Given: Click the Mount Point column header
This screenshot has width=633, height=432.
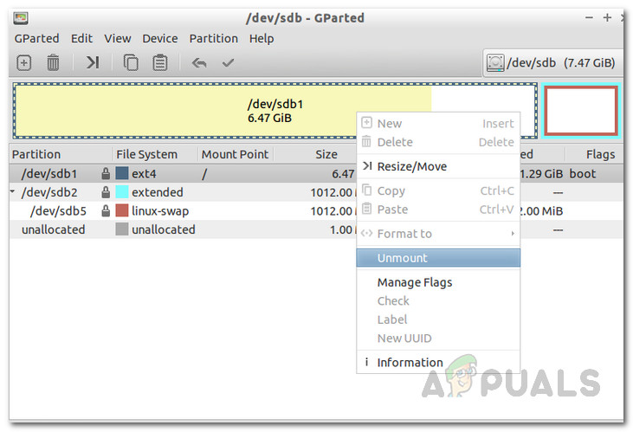Looking at the screenshot, I should [235, 154].
